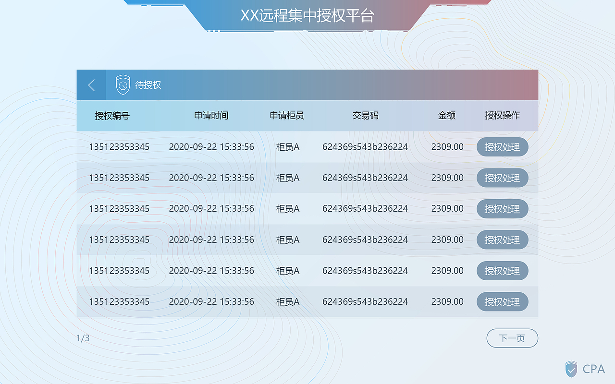Open the next page with 下一页
The width and height of the screenshot is (615, 384).
[x=512, y=338]
